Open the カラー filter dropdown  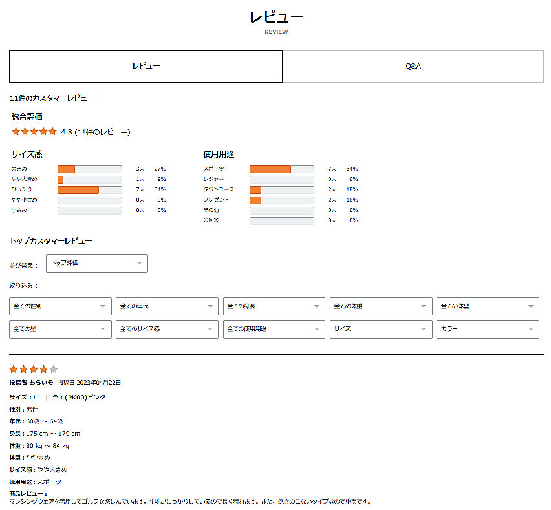click(x=488, y=329)
